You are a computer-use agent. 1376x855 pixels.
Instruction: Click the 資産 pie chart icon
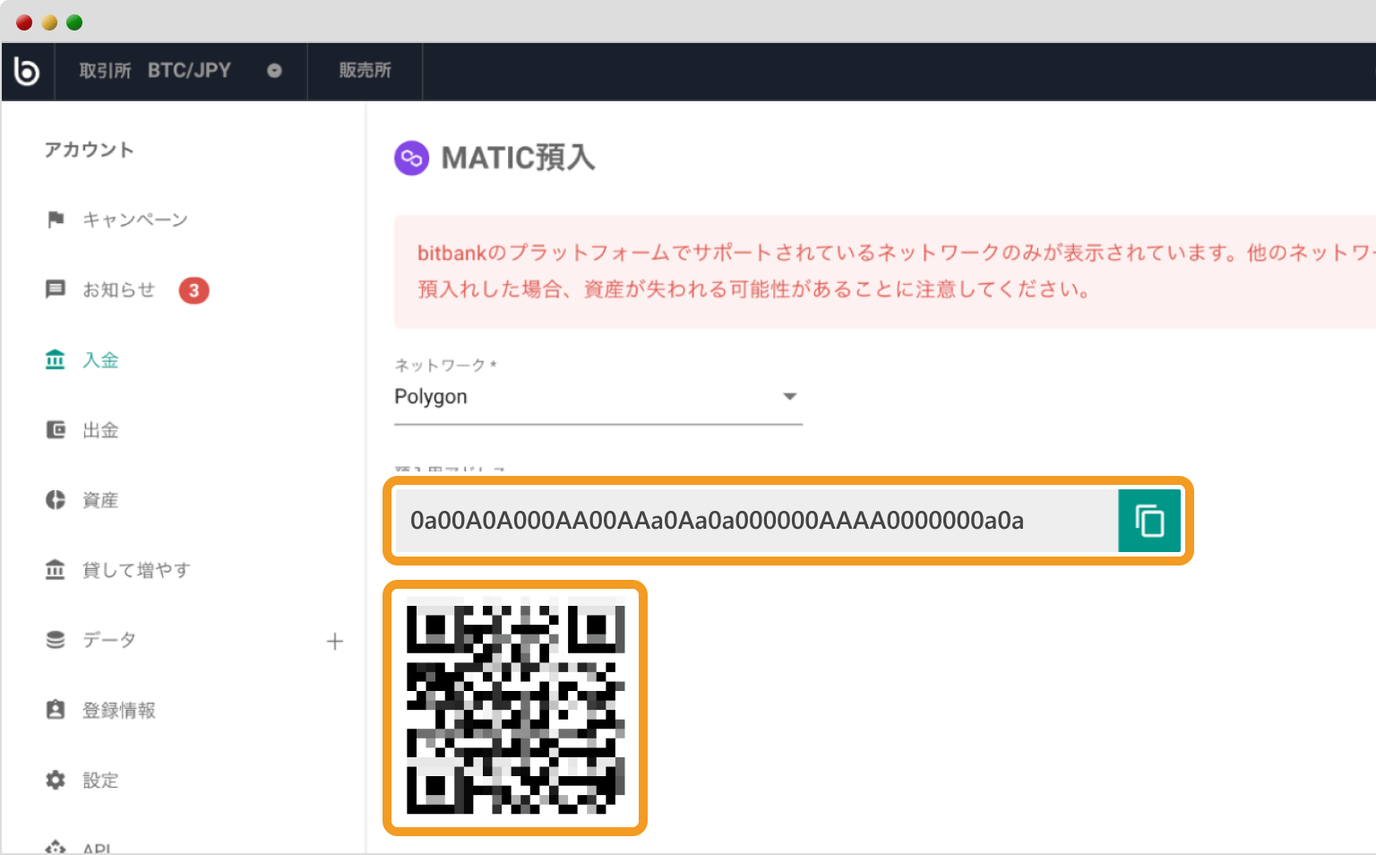click(56, 499)
